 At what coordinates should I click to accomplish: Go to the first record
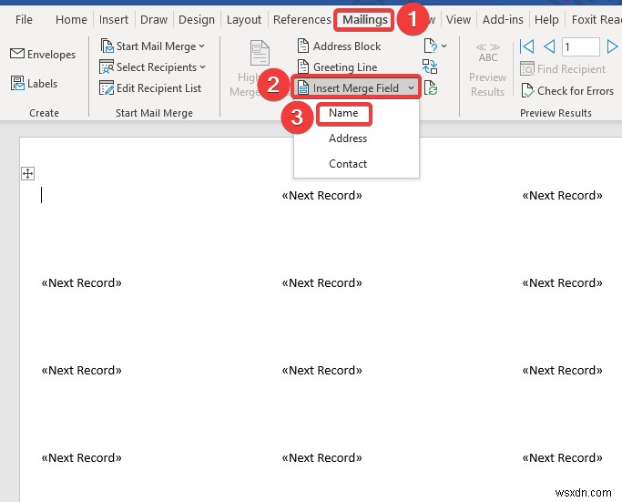pos(526,46)
